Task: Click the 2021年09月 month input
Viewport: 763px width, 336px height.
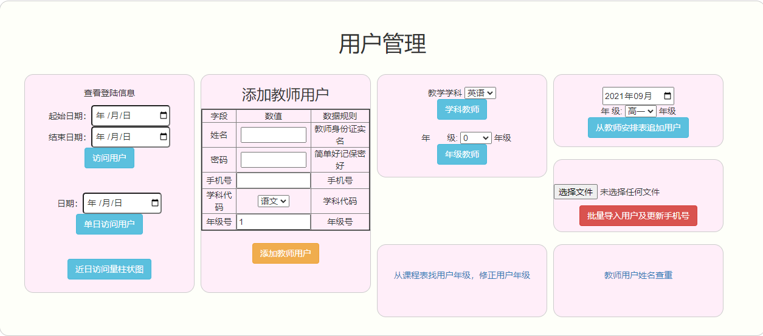Action: [638, 96]
